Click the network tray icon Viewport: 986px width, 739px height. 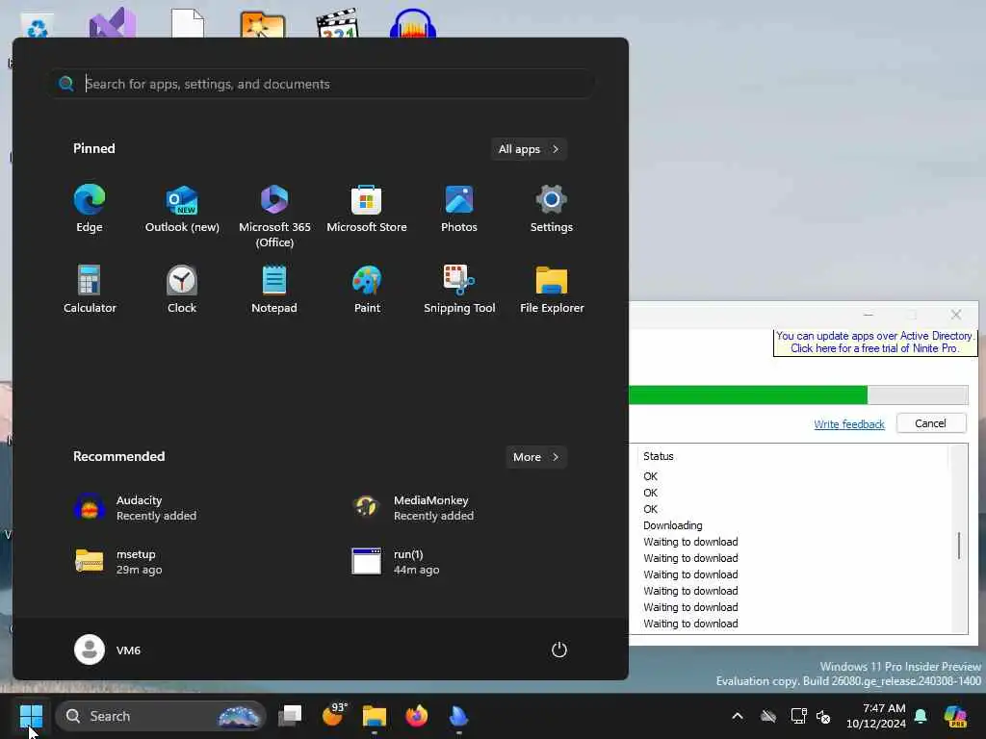[x=798, y=716]
